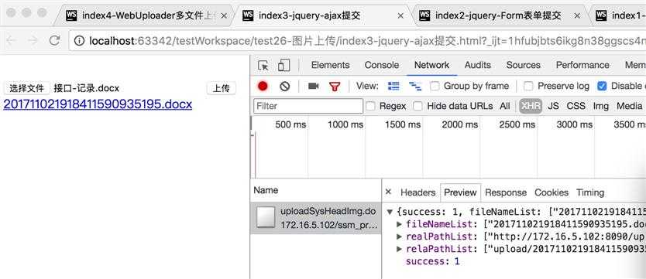Filter requests by All types
This screenshot has width=646, height=279.
(x=505, y=106)
